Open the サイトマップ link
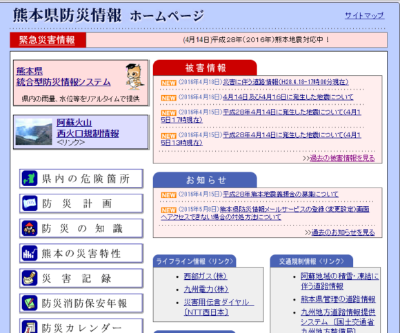This screenshot has width=400, height=333. (365, 16)
